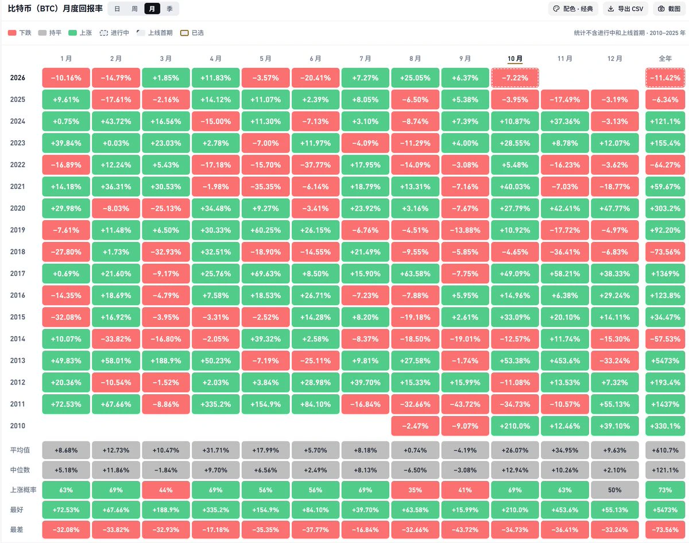This screenshot has width=689, height=543.
Task: Select the 月 (monthly) tab
Action: tap(152, 9)
